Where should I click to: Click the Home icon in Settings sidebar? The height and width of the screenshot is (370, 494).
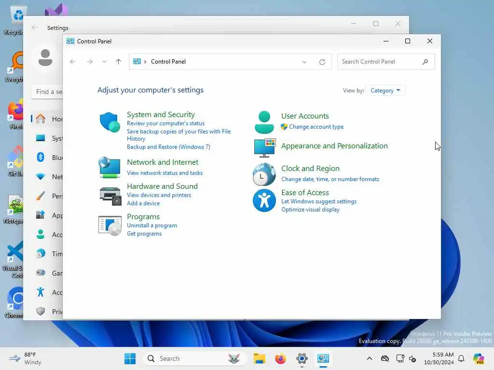coord(41,119)
